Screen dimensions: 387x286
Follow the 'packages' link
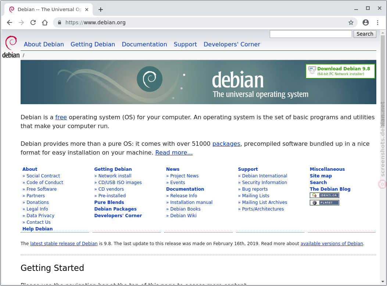coord(226,144)
